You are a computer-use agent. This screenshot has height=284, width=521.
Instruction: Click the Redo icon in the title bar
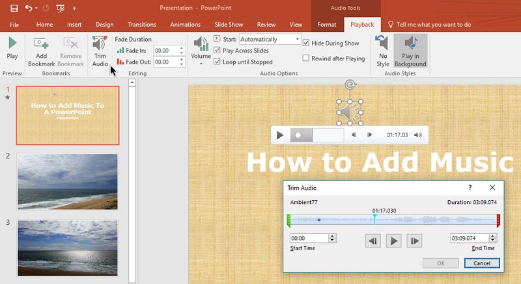tap(46, 8)
